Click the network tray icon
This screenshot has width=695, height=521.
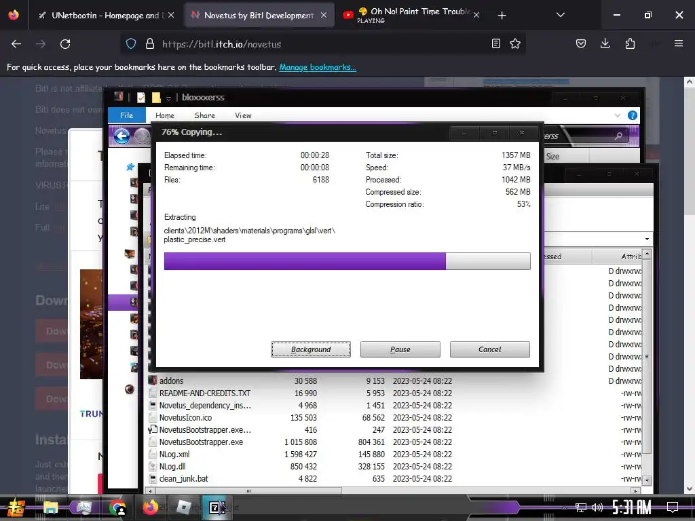[x=580, y=507]
